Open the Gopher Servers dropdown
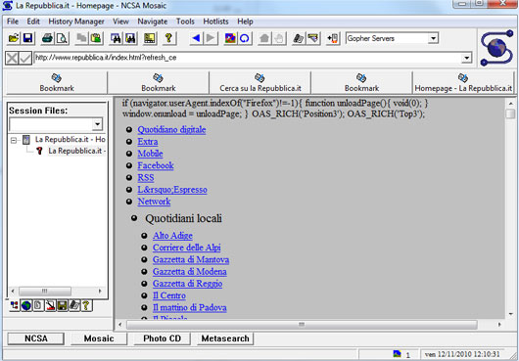This screenshot has width=519, height=361. (432, 38)
